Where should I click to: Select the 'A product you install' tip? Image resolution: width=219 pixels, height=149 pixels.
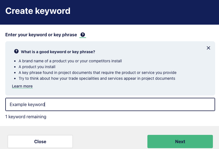[37, 67]
